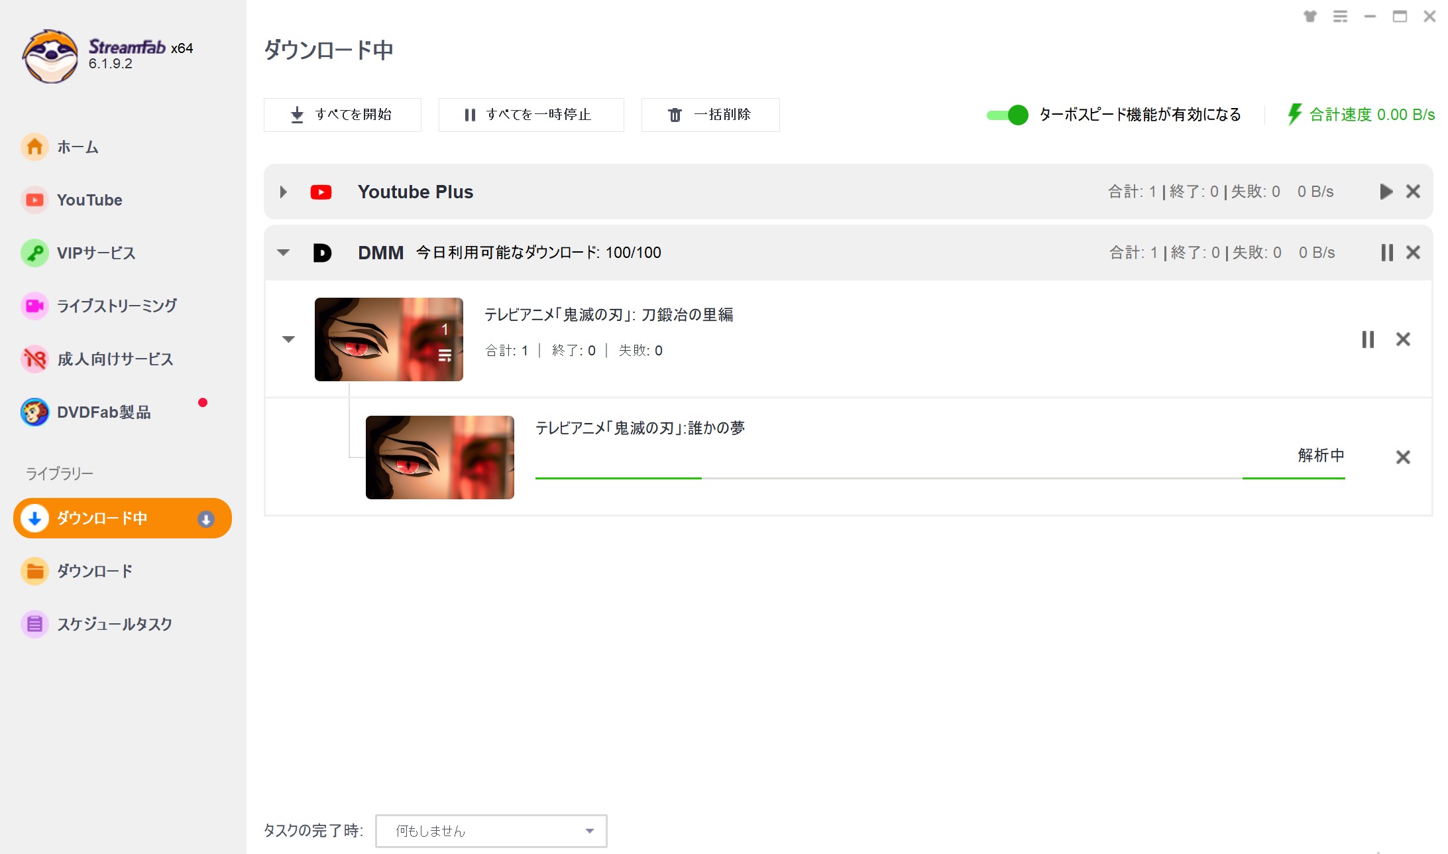Click the red notification dot beside DVDFab製品
This screenshot has width=1448, height=854.
(x=203, y=402)
